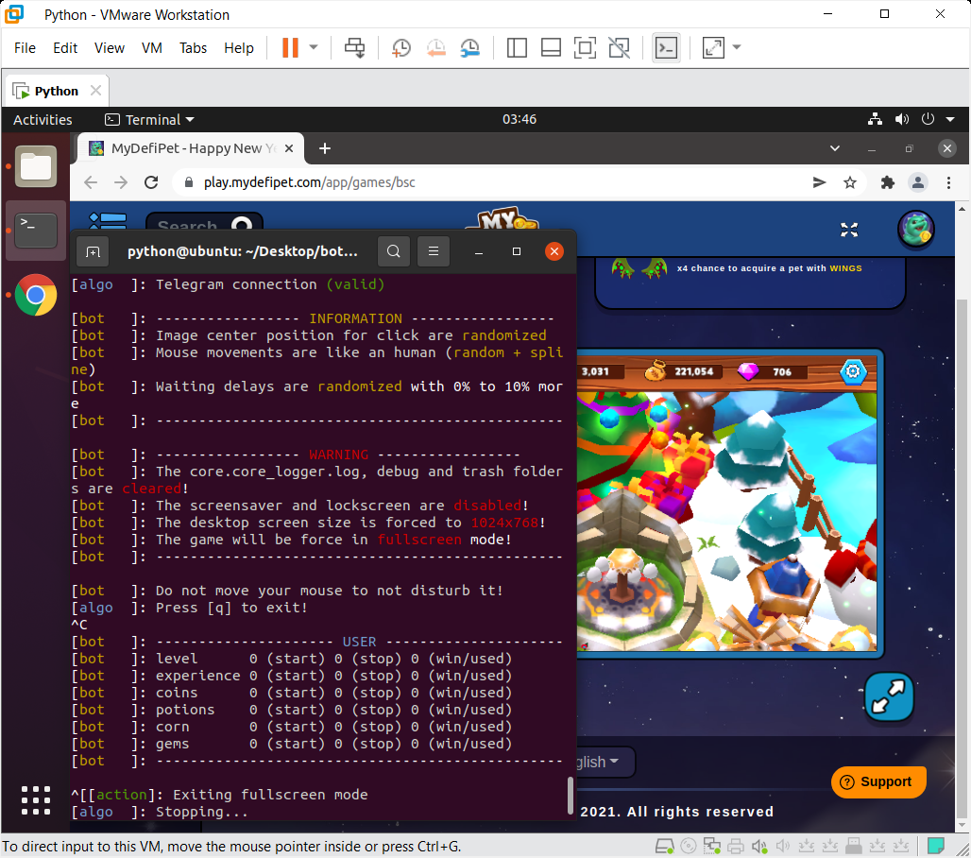
Task: Expand the stretch display dropdown arrow
Action: pos(737,47)
